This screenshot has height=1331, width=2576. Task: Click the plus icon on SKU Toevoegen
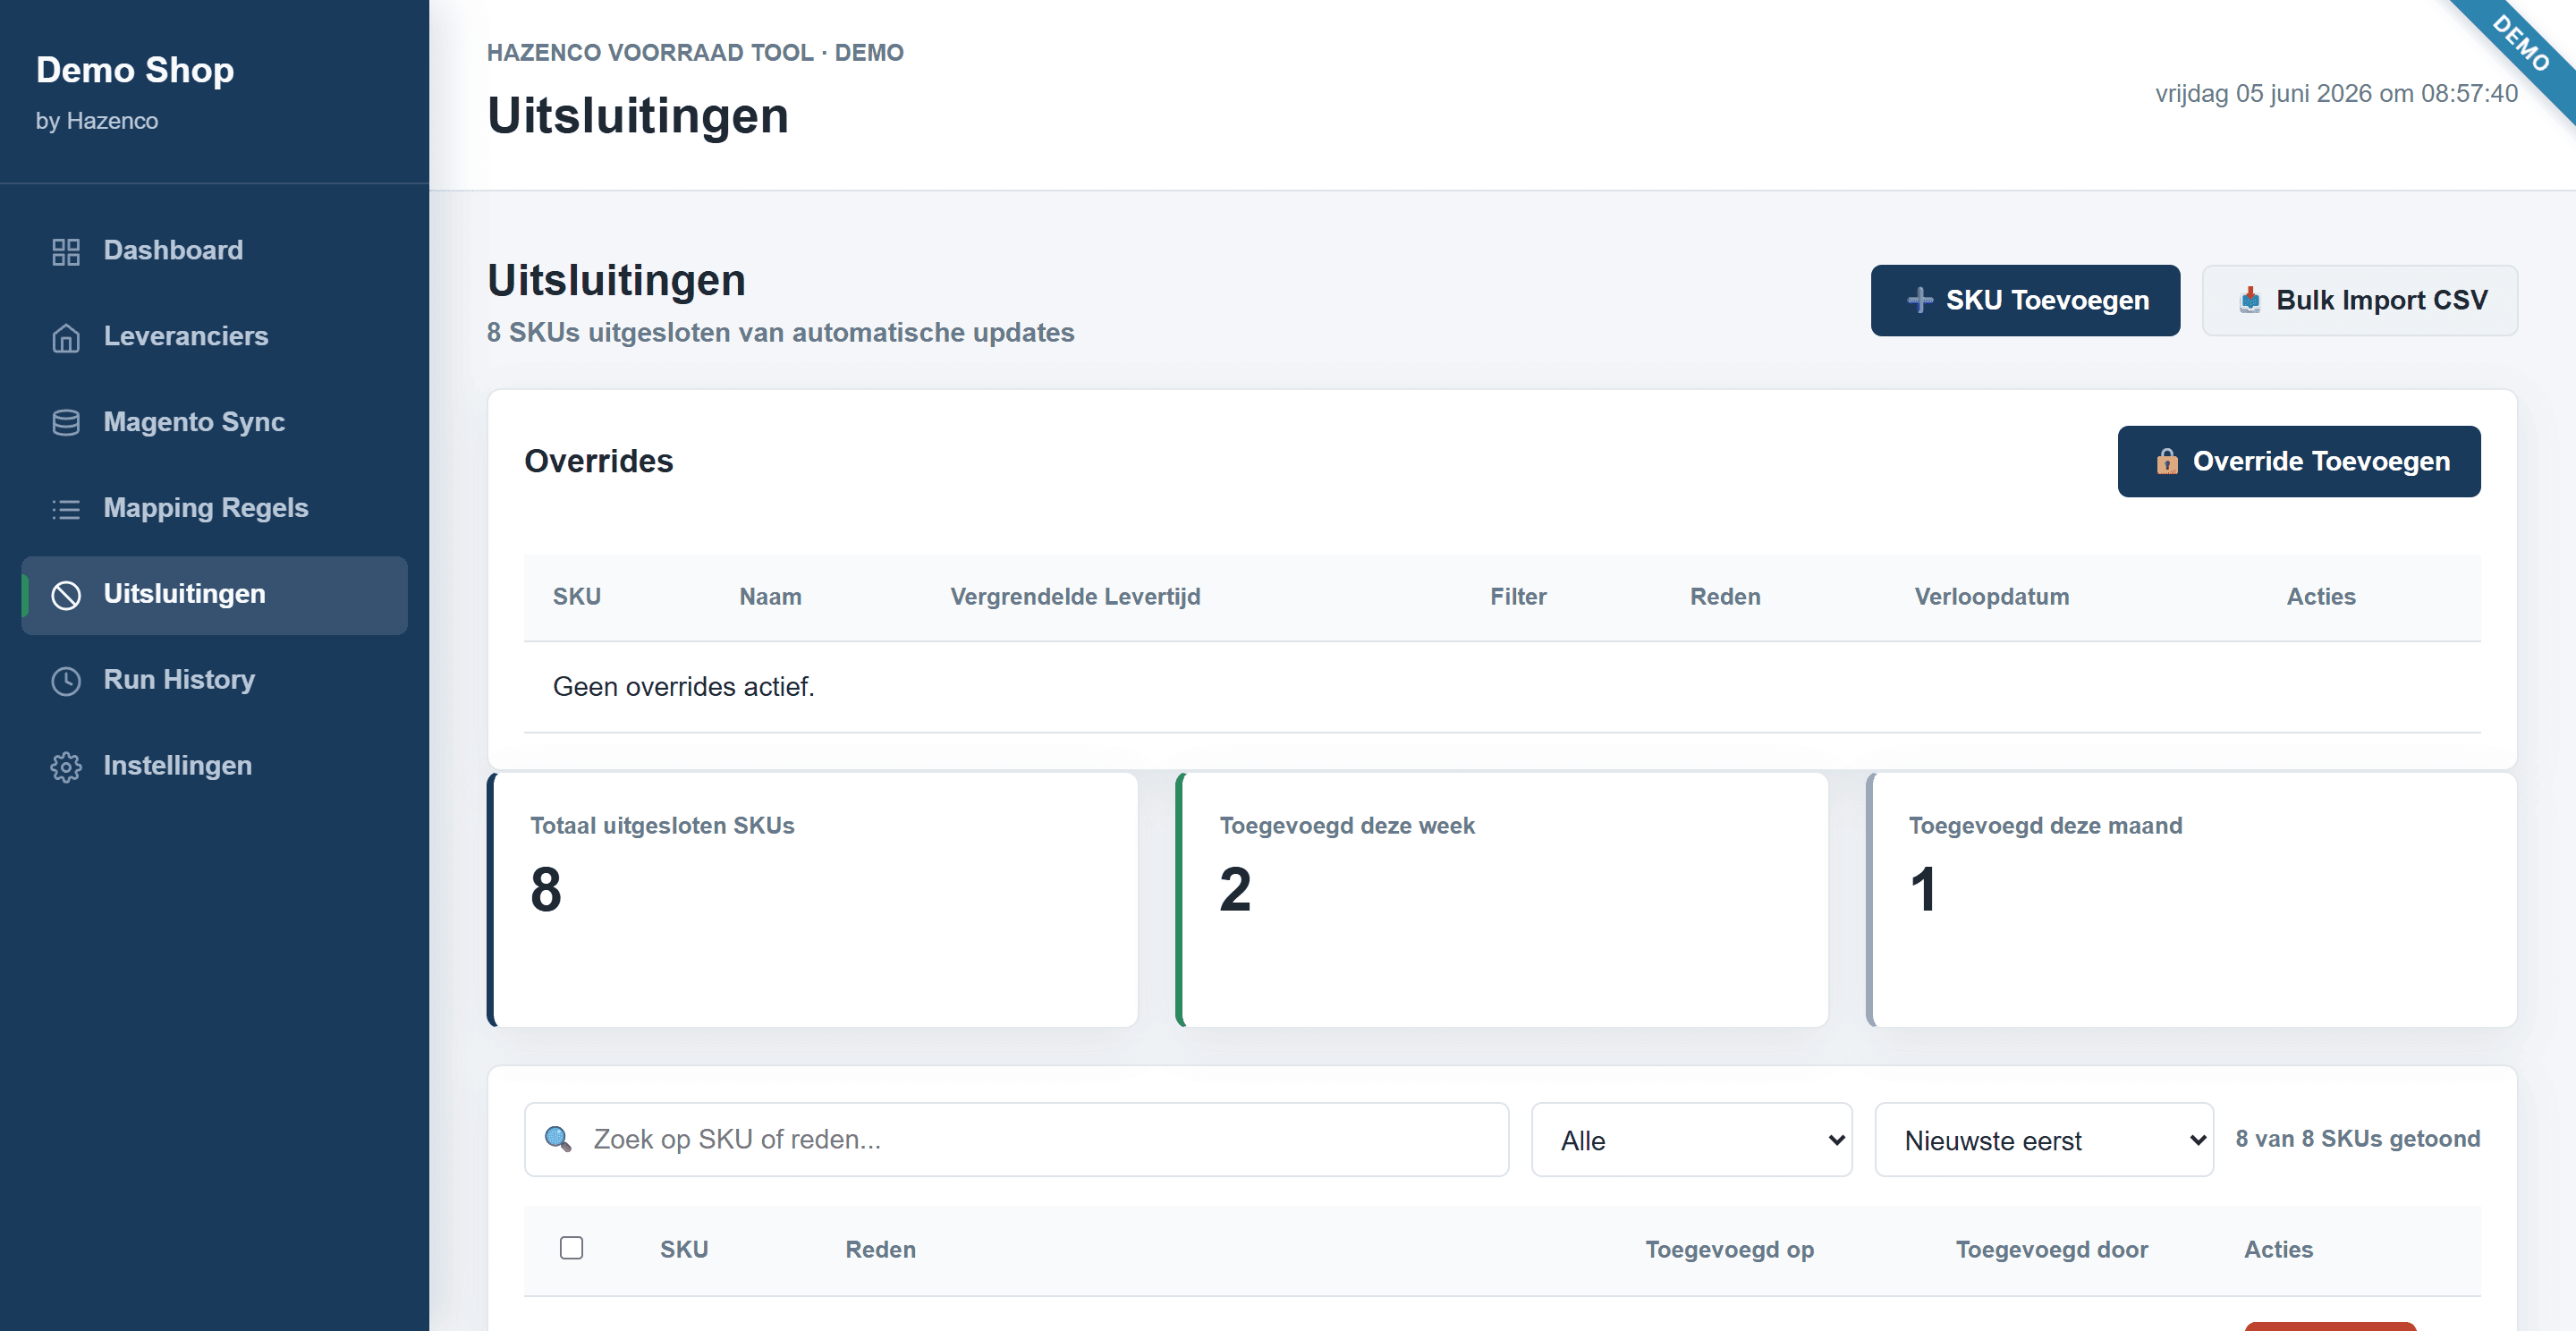[x=1919, y=300]
